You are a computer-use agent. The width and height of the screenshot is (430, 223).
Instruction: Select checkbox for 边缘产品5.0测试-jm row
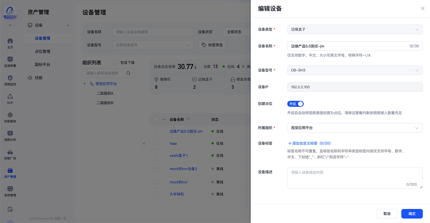coord(156,131)
